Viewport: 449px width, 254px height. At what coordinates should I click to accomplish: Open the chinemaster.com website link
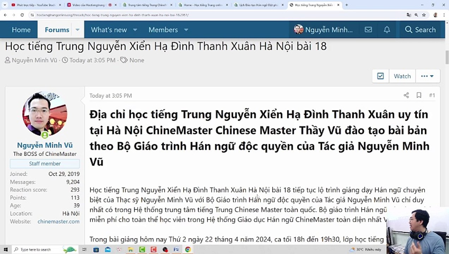pos(59,222)
